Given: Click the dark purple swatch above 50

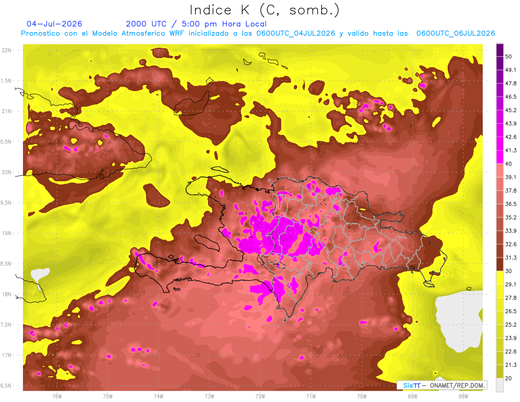Looking at the screenshot, I should [500, 50].
